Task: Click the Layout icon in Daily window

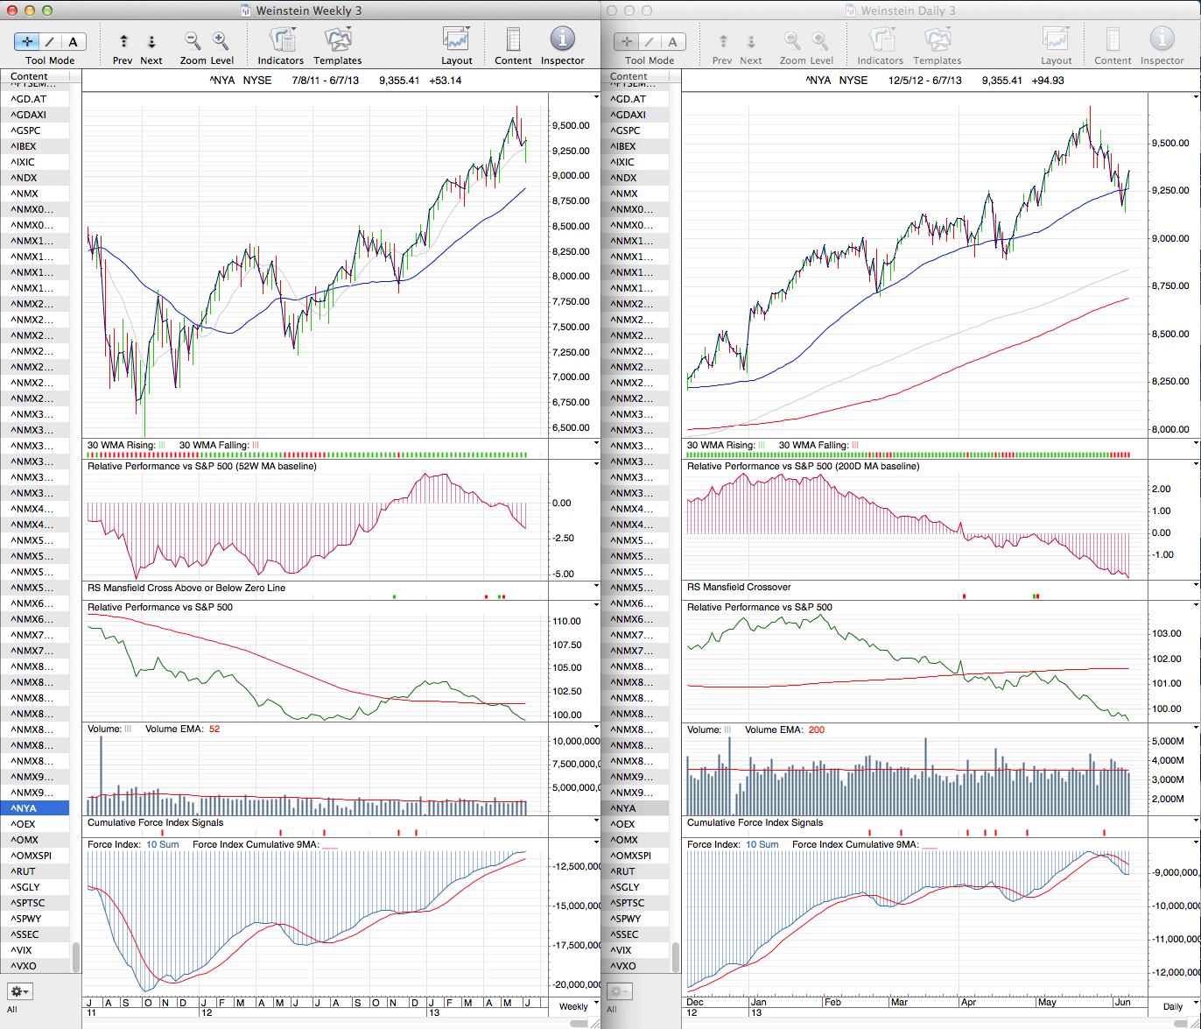Action: point(1056,41)
